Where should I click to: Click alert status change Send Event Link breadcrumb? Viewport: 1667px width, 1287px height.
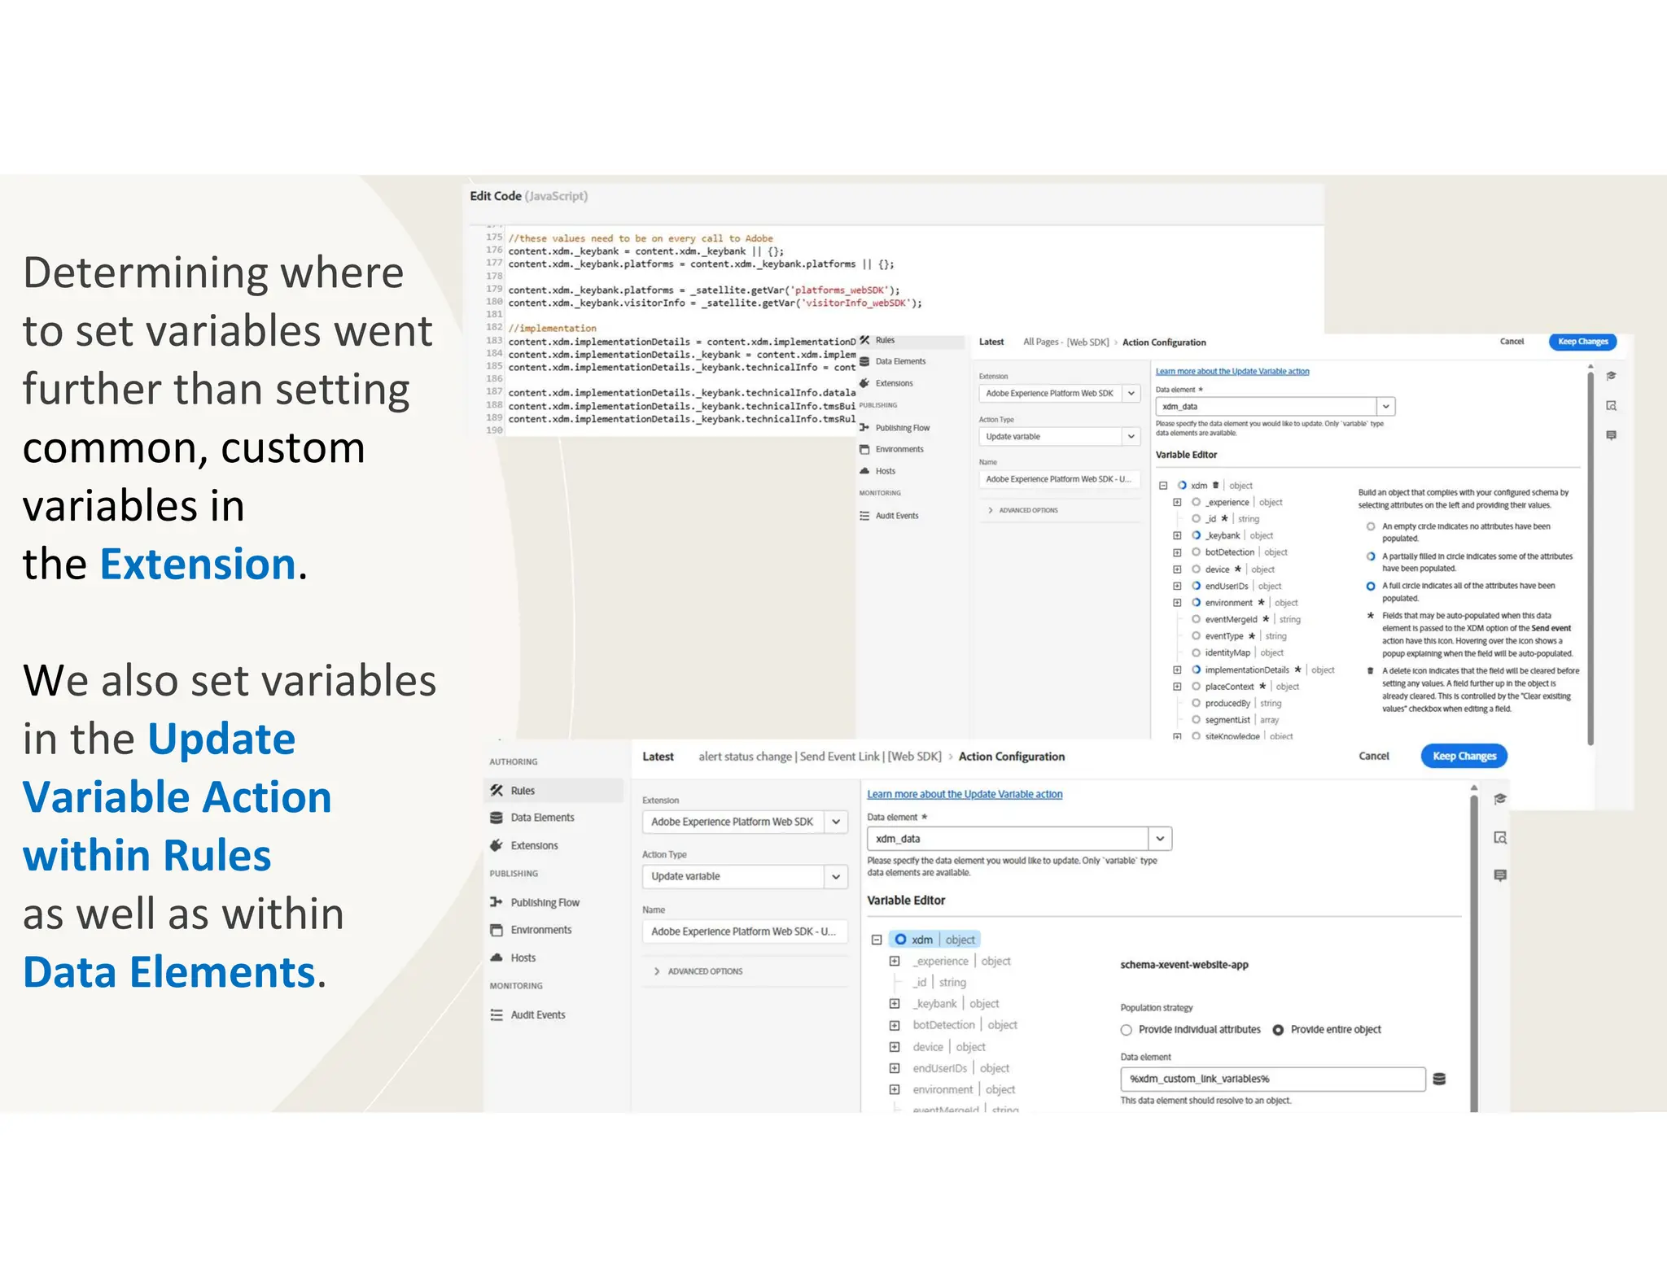820,757
